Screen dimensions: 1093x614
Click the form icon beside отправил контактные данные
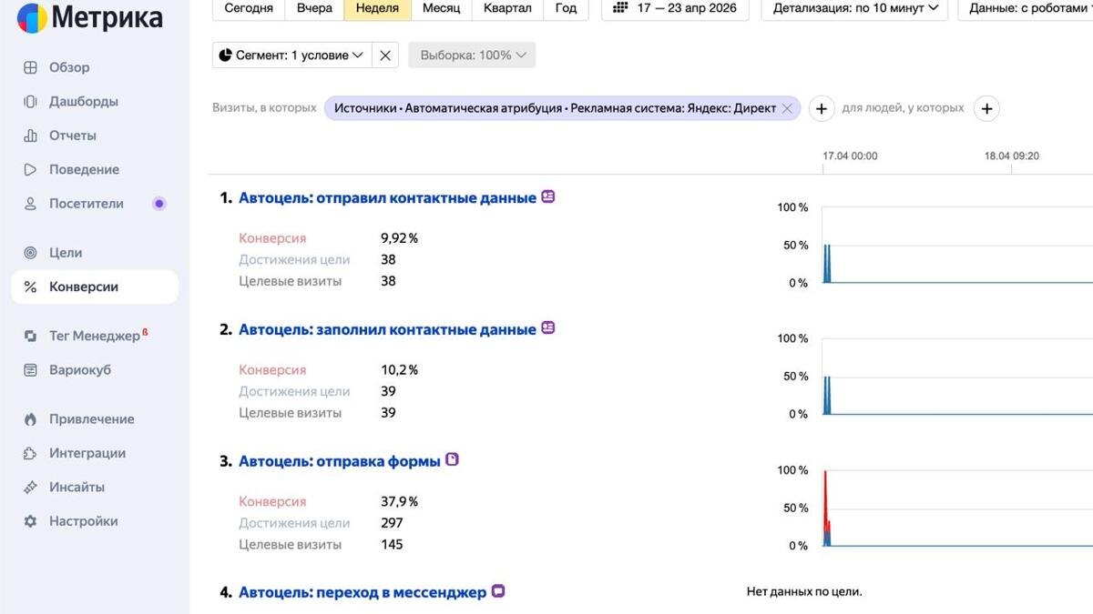(x=548, y=196)
